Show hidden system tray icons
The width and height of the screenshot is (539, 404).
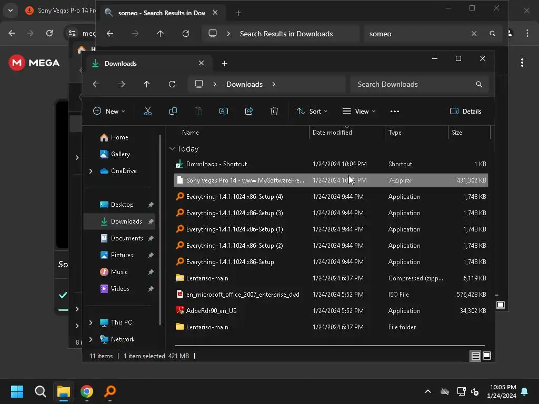click(428, 391)
